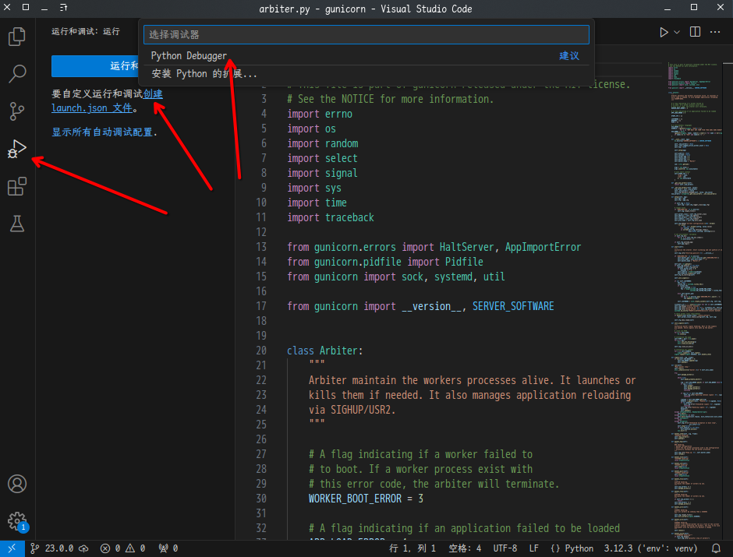The image size is (733, 557).
Task: Open the editor more actions ellipsis
Action: pos(715,32)
